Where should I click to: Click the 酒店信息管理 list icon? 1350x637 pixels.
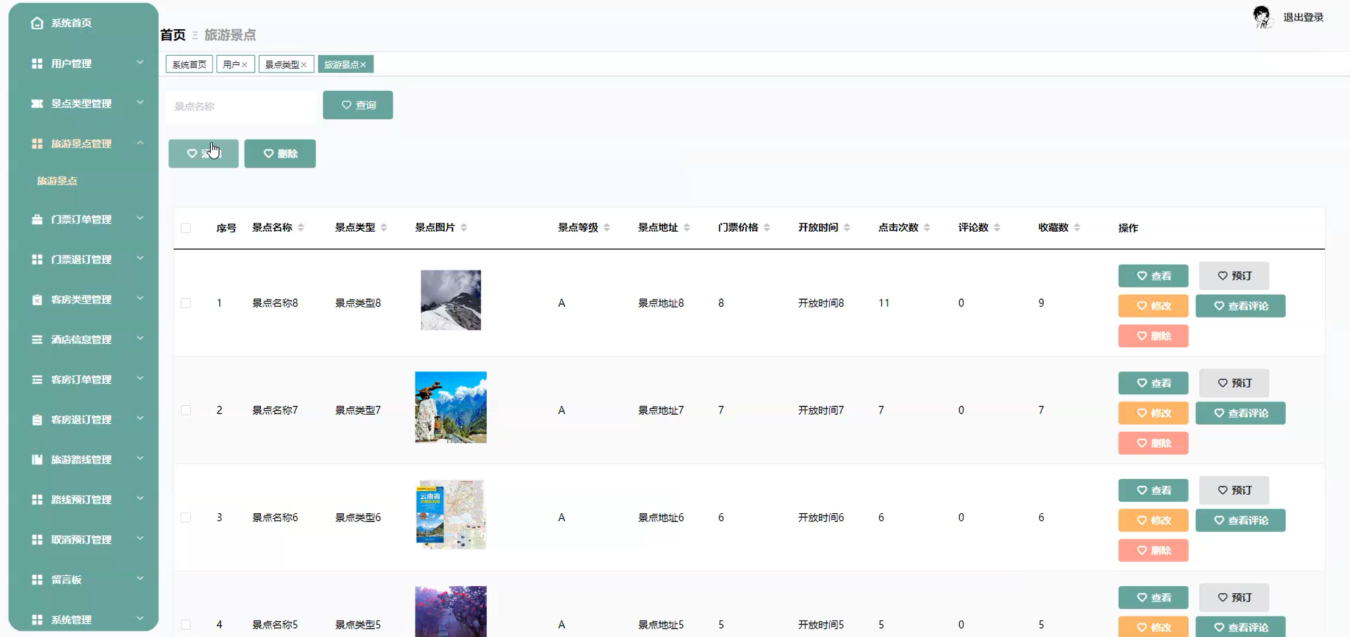click(37, 339)
